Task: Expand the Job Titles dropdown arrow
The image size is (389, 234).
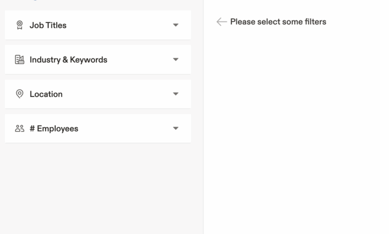Action: (176, 25)
